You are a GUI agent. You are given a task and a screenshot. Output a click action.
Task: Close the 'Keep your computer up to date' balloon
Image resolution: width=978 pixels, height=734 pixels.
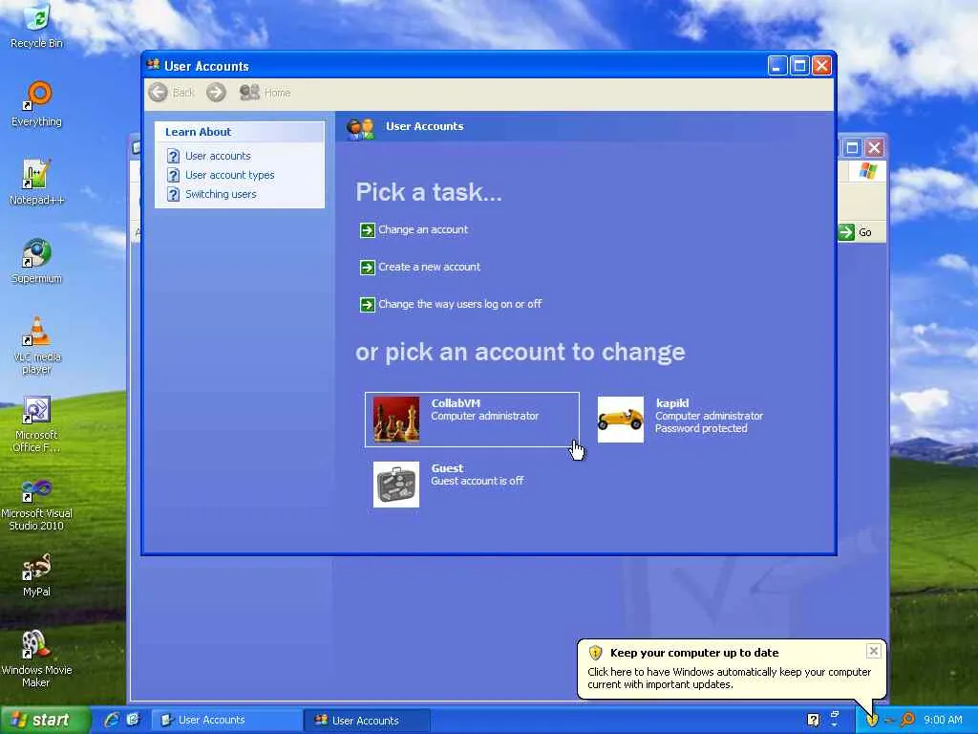click(873, 651)
